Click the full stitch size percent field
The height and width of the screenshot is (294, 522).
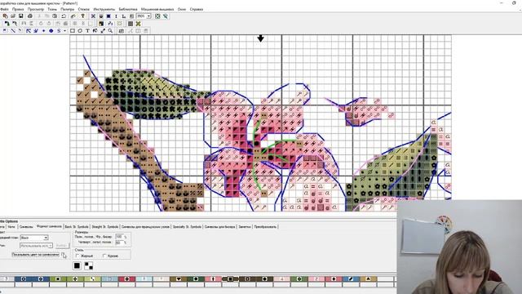(x=119, y=236)
